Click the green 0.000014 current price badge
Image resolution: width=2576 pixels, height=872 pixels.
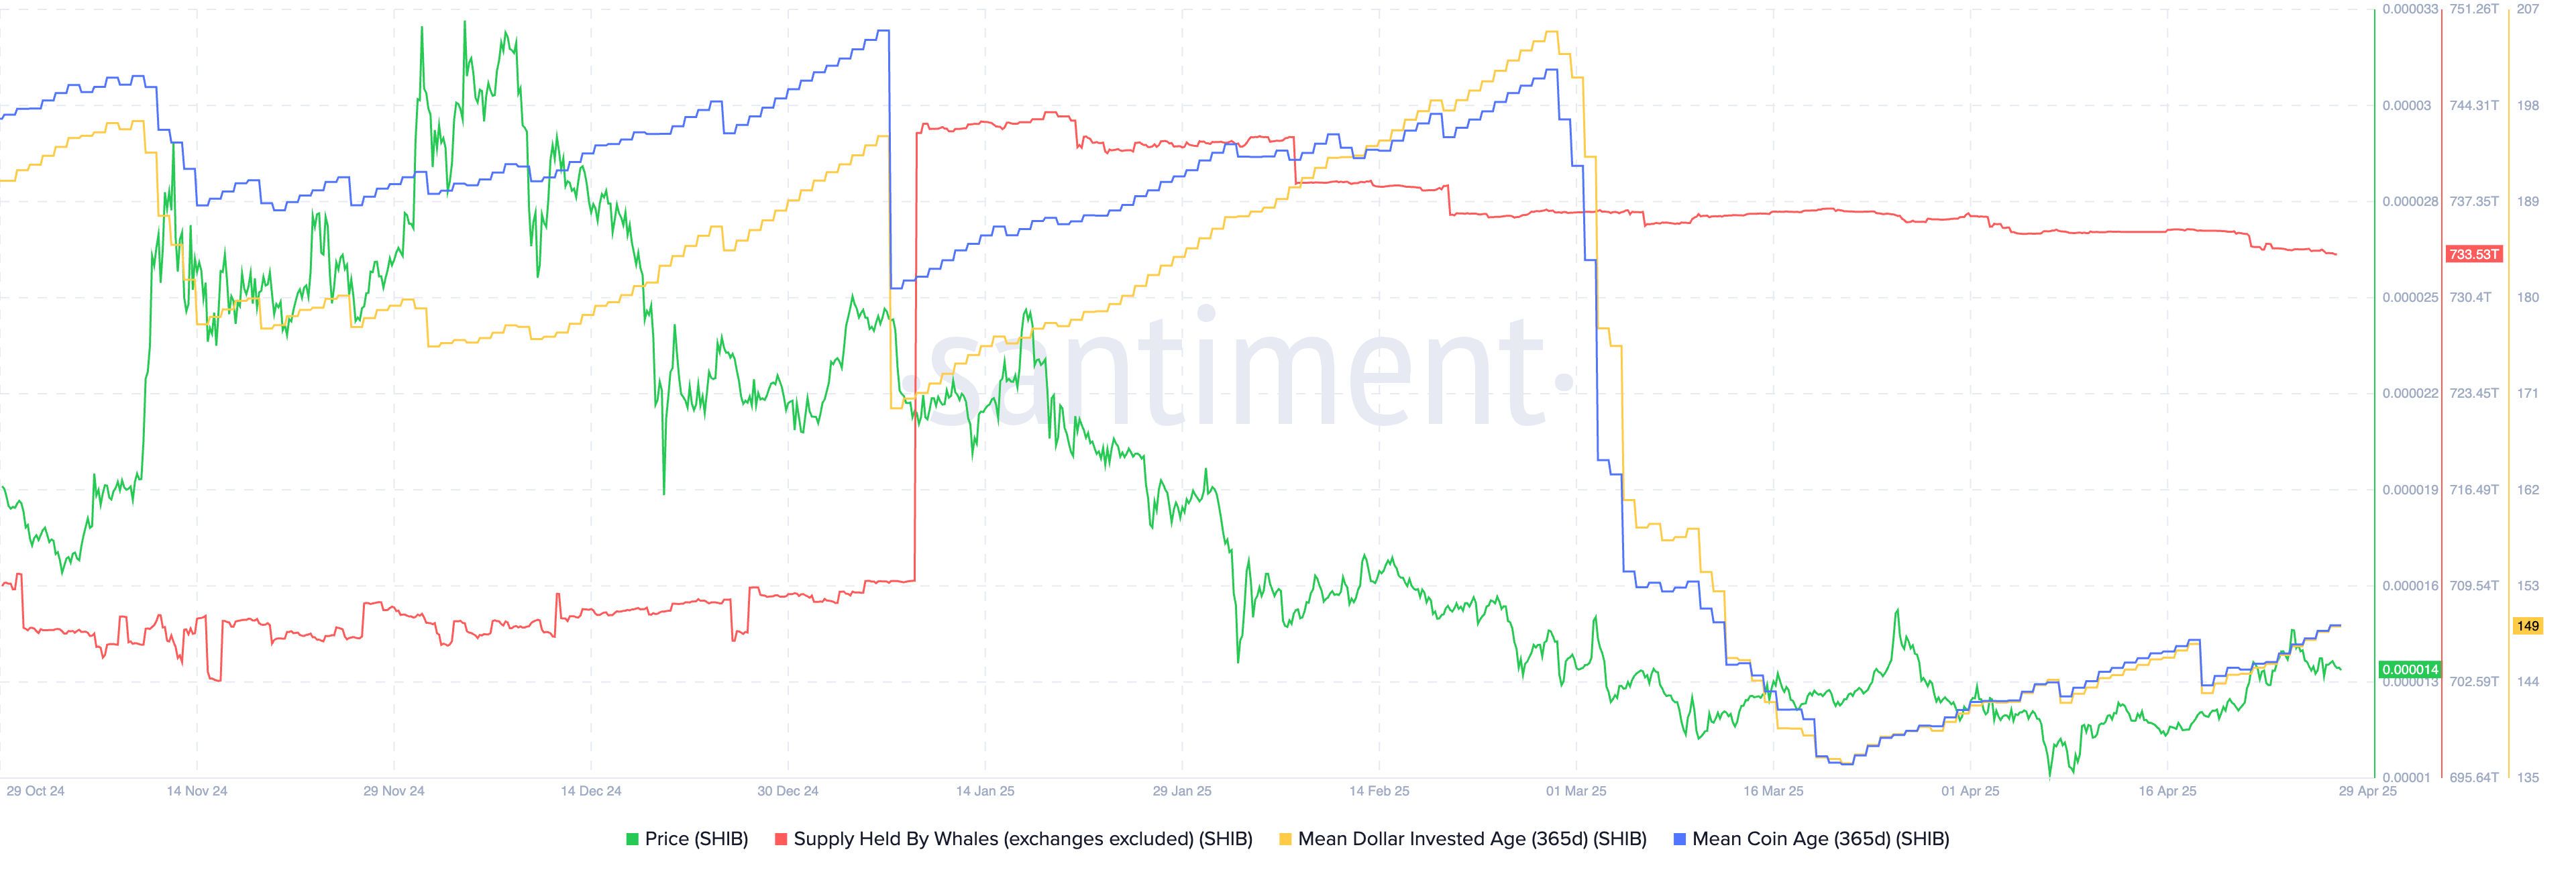(2410, 669)
